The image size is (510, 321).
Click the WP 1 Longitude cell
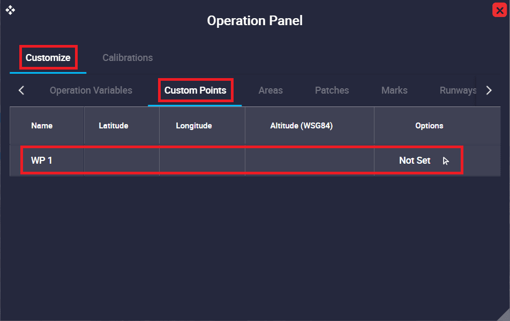202,160
